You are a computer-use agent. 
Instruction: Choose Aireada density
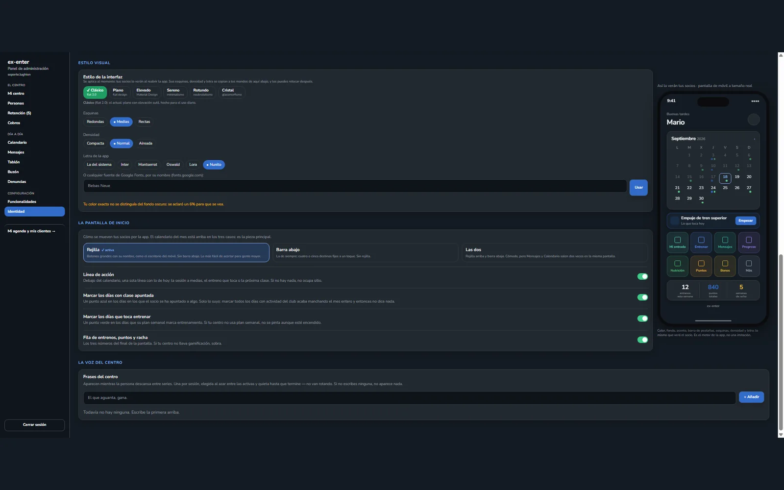click(x=146, y=144)
